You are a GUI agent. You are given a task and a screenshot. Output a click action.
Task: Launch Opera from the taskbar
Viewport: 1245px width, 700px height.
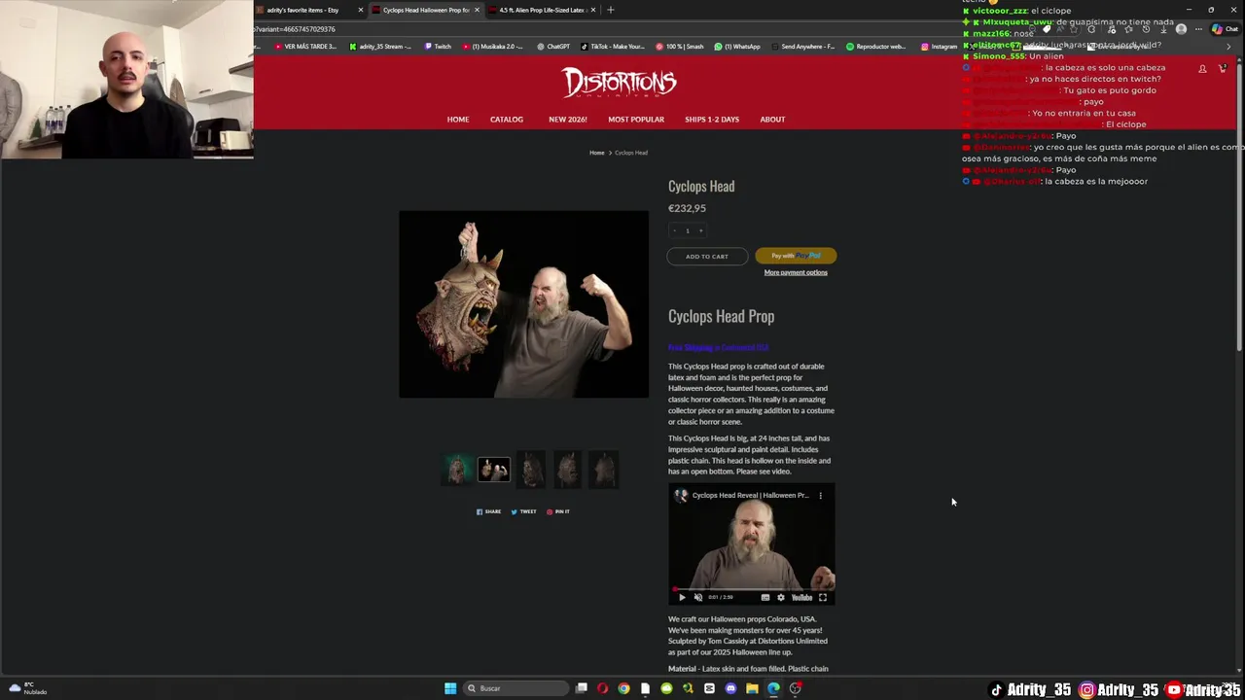[x=603, y=688]
